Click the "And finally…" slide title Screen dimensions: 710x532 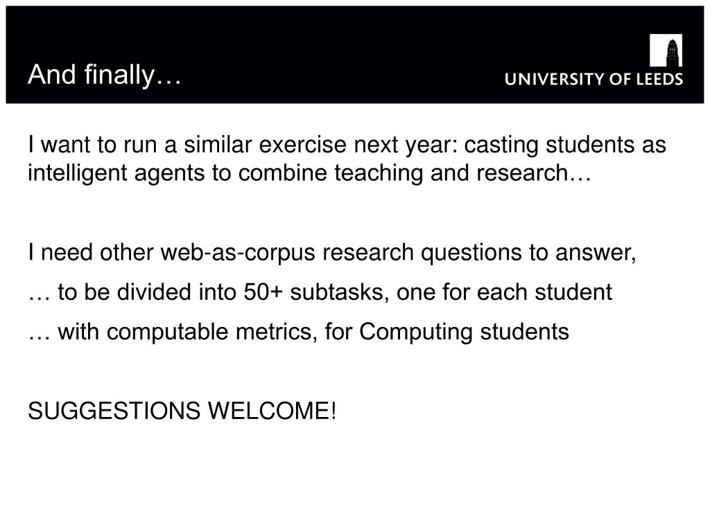tap(105, 75)
